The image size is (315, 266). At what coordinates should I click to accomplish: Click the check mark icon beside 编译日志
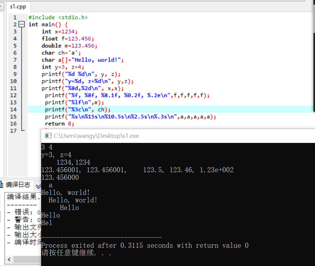(x=38, y=186)
